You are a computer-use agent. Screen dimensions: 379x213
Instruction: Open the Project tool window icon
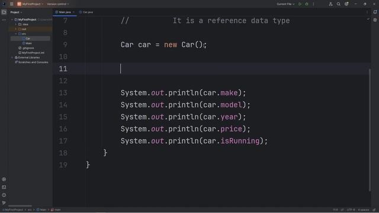pyautogui.click(x=4, y=12)
